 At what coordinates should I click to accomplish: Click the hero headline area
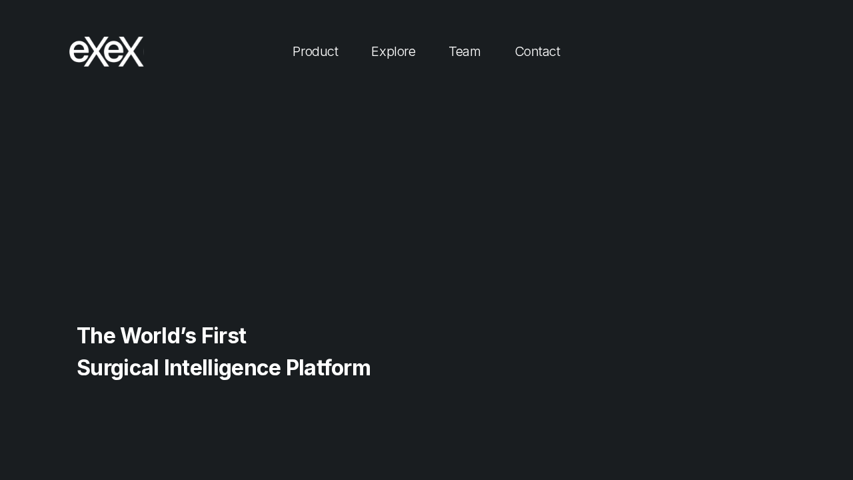coord(223,351)
